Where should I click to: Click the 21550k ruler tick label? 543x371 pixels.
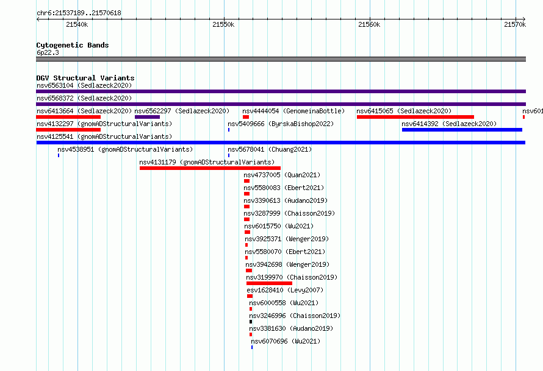point(223,24)
